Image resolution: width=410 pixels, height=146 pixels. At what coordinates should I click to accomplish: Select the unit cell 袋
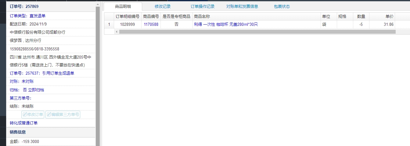[x=329, y=24]
